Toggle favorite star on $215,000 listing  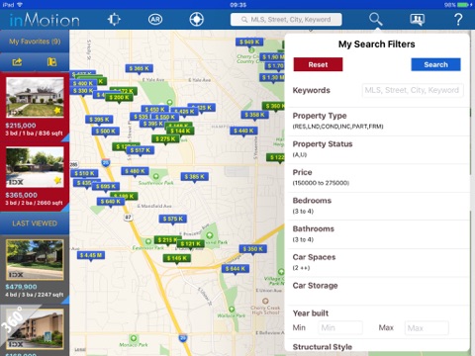click(57, 111)
